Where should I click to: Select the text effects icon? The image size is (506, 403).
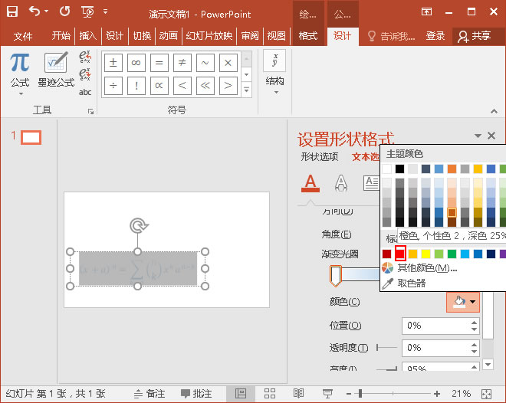340,182
